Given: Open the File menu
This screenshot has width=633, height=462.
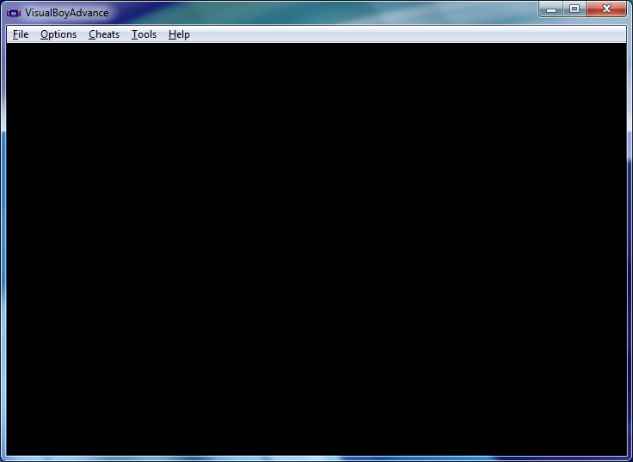Looking at the screenshot, I should coord(21,34).
